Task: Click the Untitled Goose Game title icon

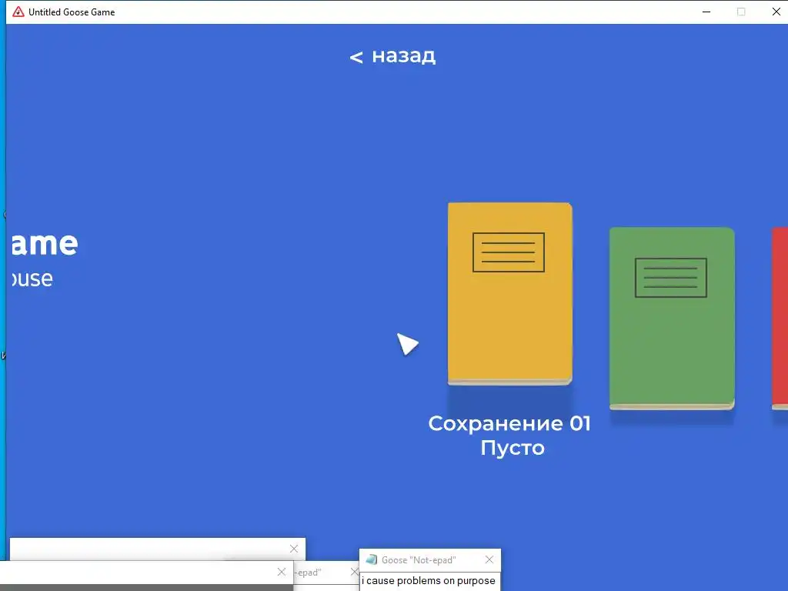Action: (x=18, y=12)
